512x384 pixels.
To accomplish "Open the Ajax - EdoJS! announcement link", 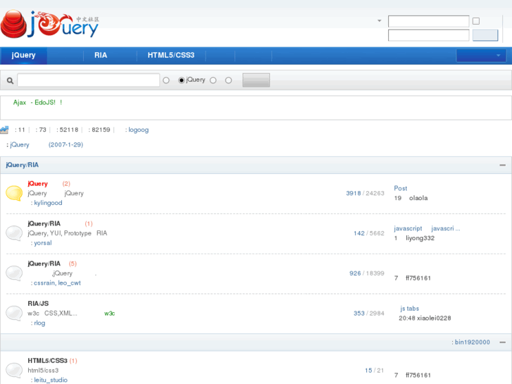I will (37, 103).
